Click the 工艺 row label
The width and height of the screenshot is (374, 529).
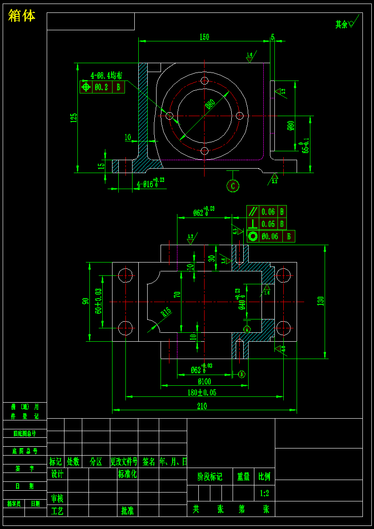coord(57,511)
